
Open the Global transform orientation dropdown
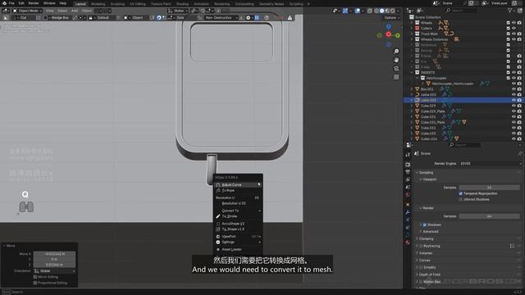179,11
